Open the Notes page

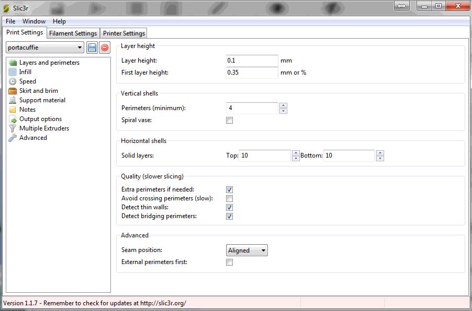point(27,110)
